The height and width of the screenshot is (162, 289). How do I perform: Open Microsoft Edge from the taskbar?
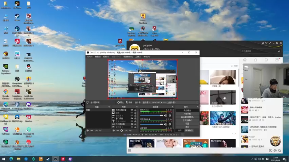click(x=11, y=159)
